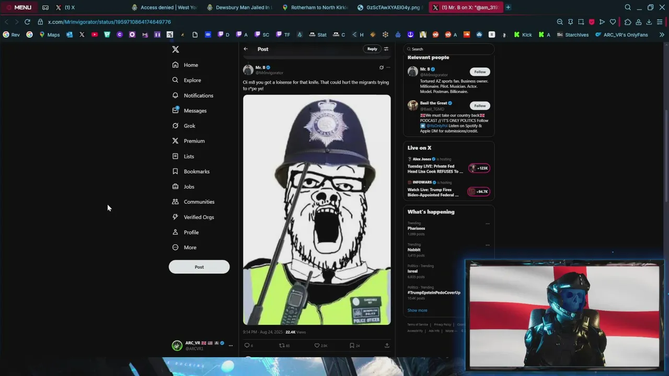Viewport: 669px width, 376px height.
Task: Open the police officer meme image
Action: (317, 210)
